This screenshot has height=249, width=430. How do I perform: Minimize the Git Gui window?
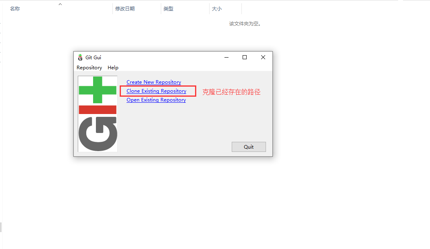pyautogui.click(x=226, y=57)
